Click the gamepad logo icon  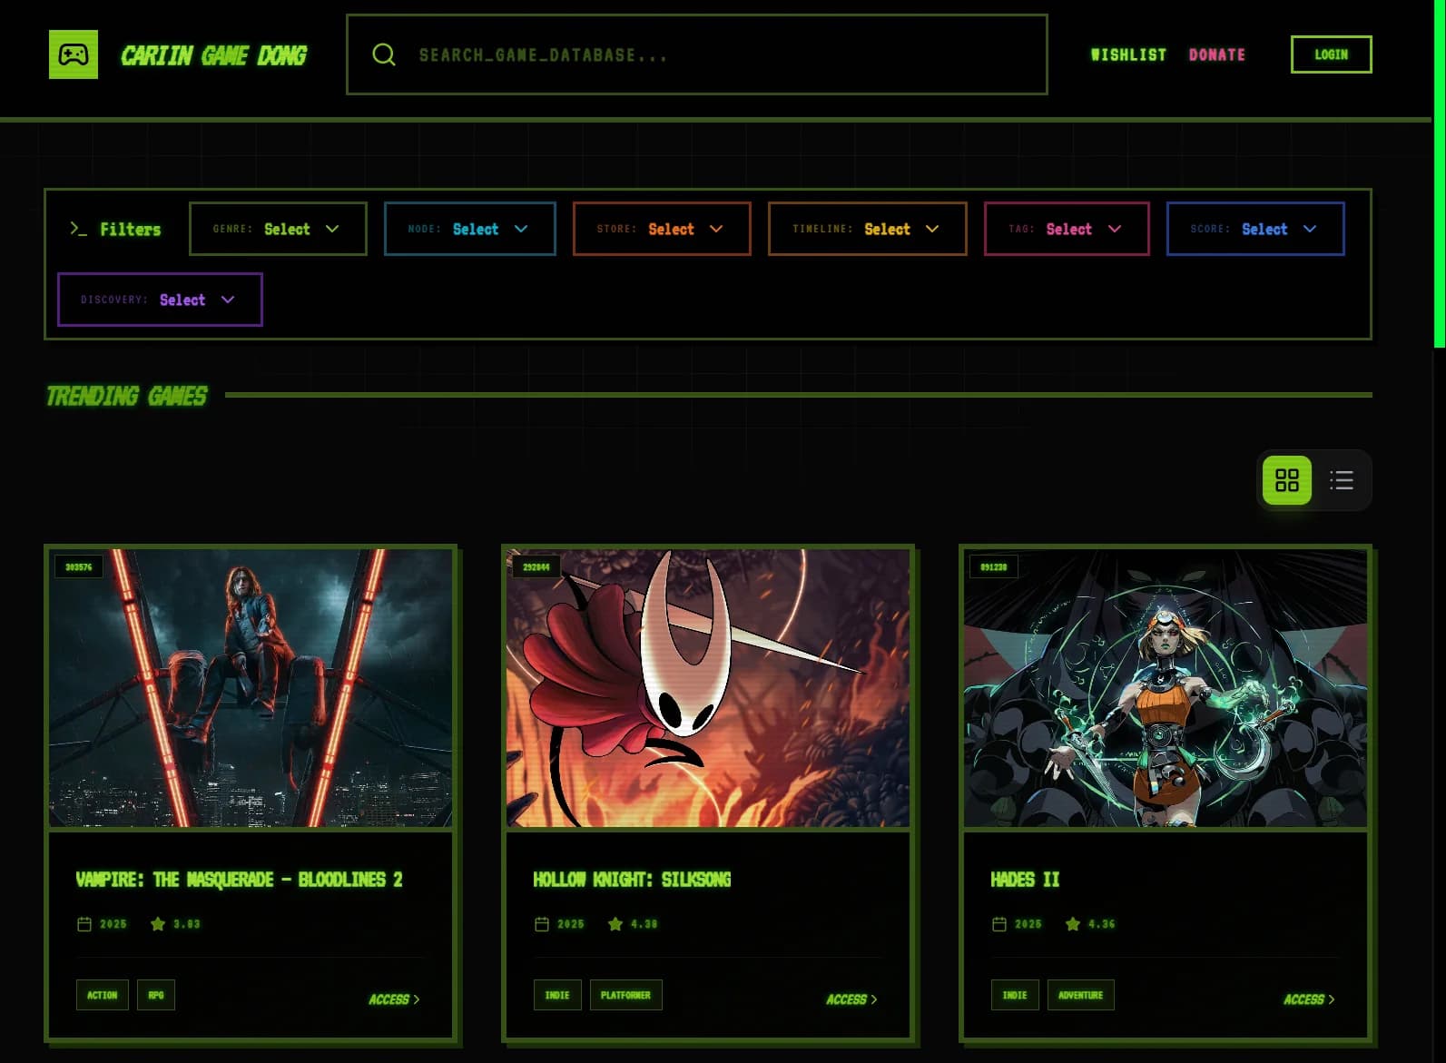pyautogui.click(x=74, y=54)
